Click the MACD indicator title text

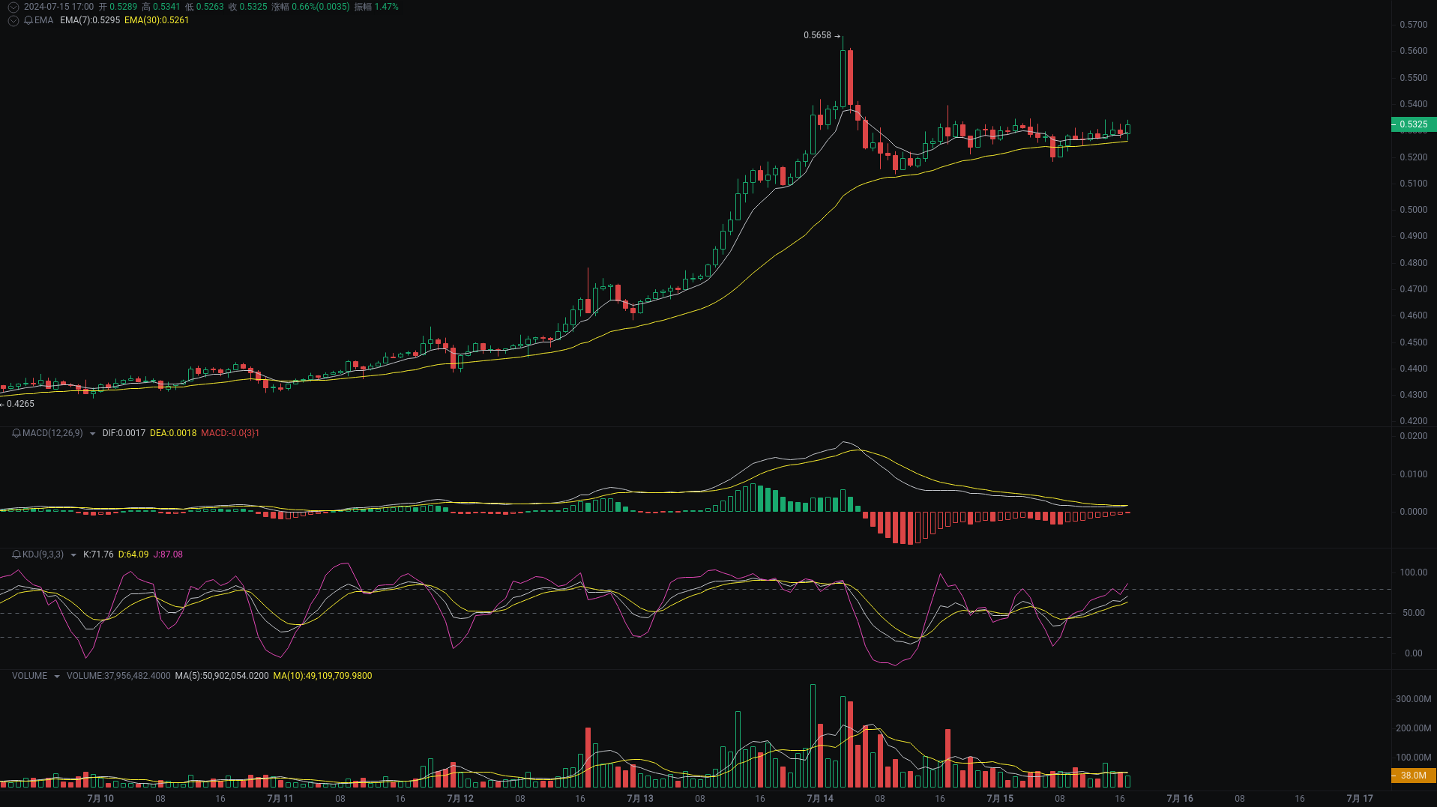click(x=52, y=433)
